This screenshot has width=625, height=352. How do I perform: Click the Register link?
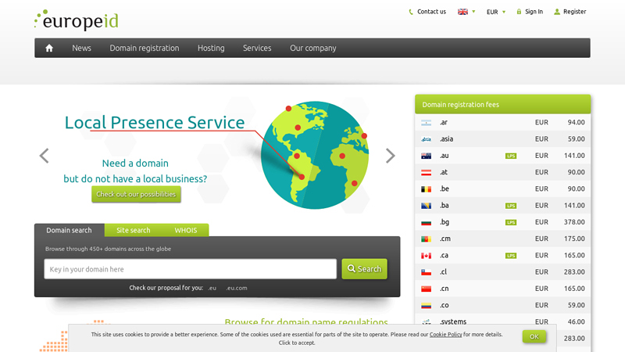click(x=570, y=12)
